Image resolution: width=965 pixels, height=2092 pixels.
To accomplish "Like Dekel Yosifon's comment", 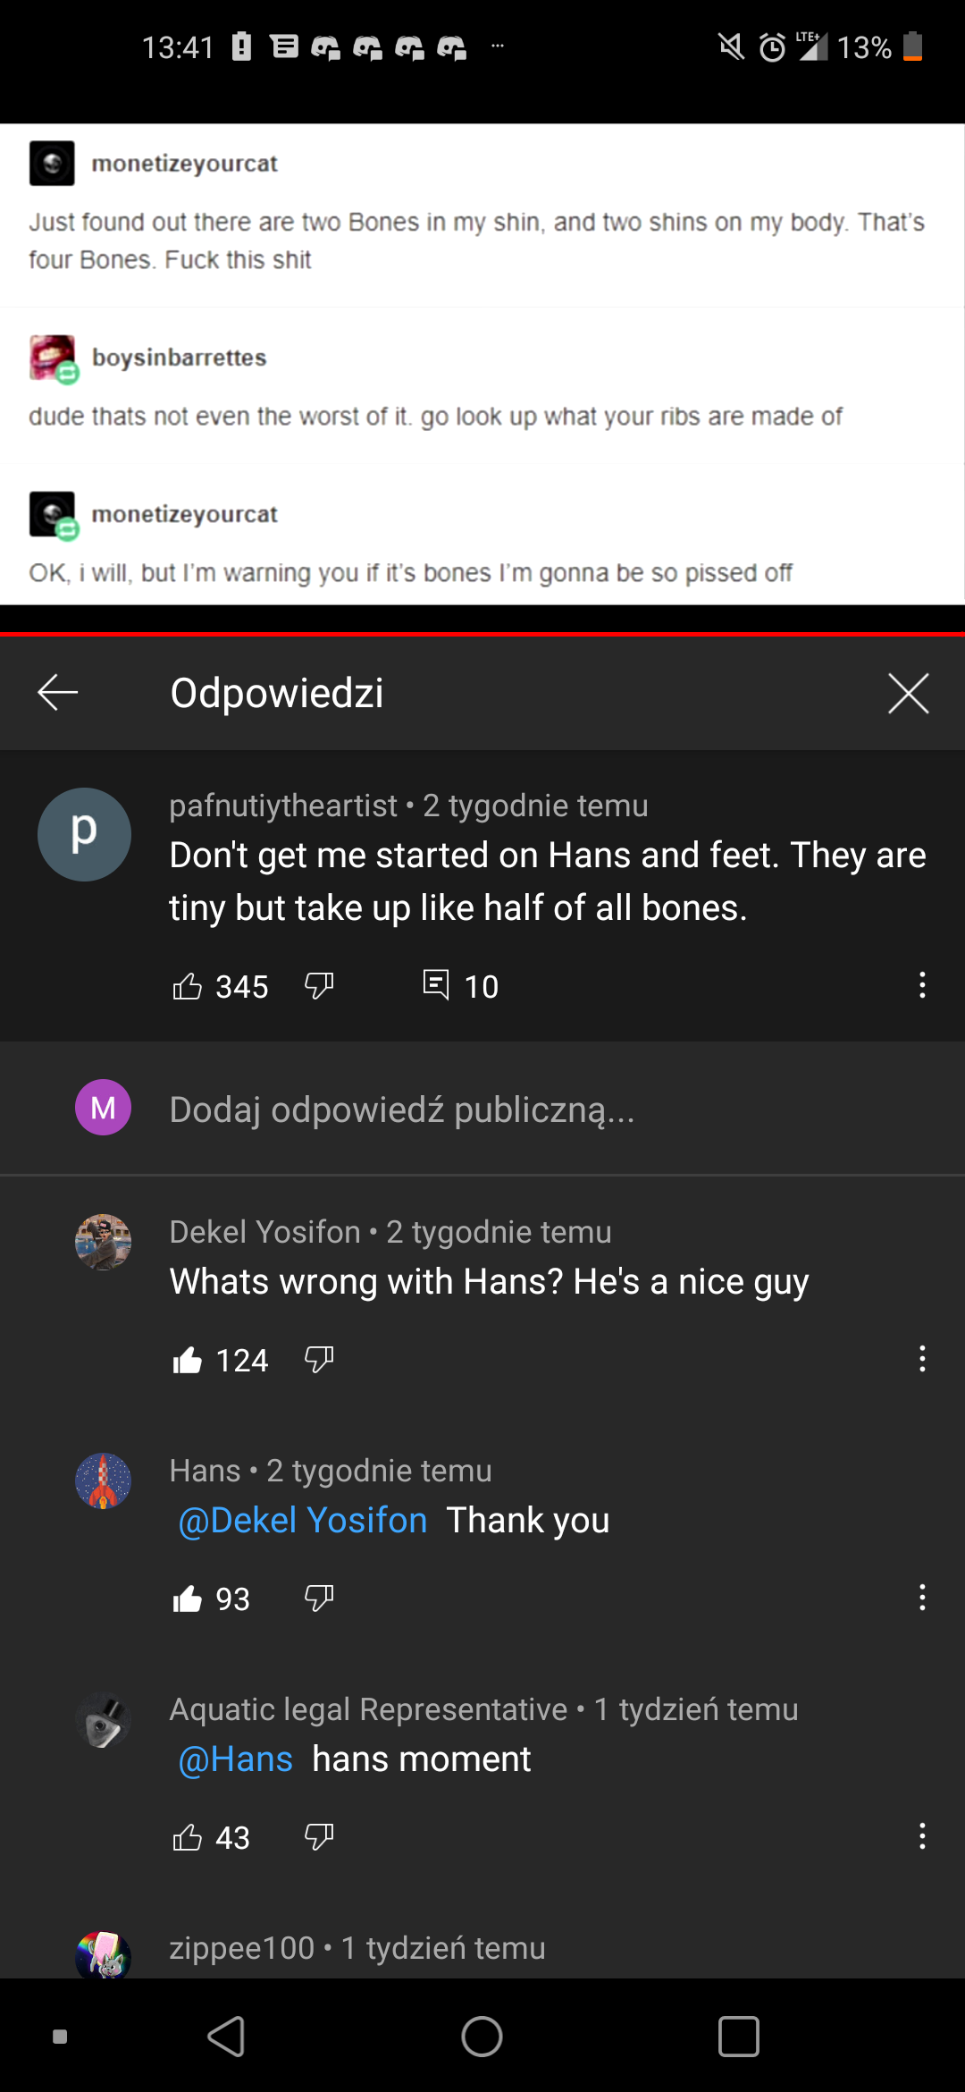I will pyautogui.click(x=188, y=1359).
